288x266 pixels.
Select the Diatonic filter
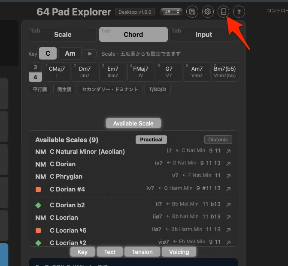tap(218, 140)
